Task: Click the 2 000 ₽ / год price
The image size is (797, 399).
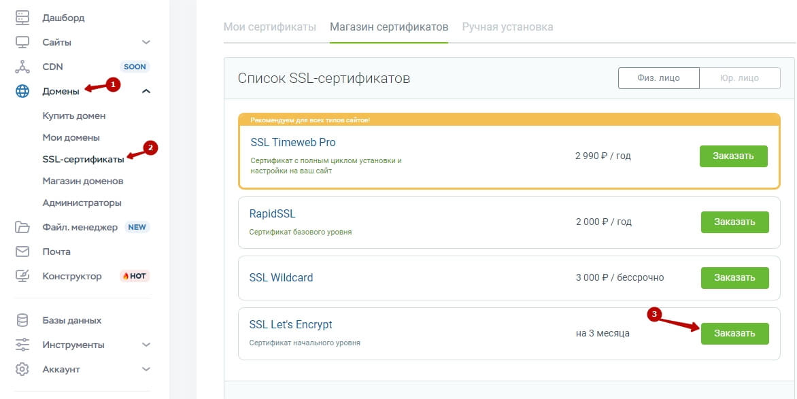Action: tap(604, 222)
